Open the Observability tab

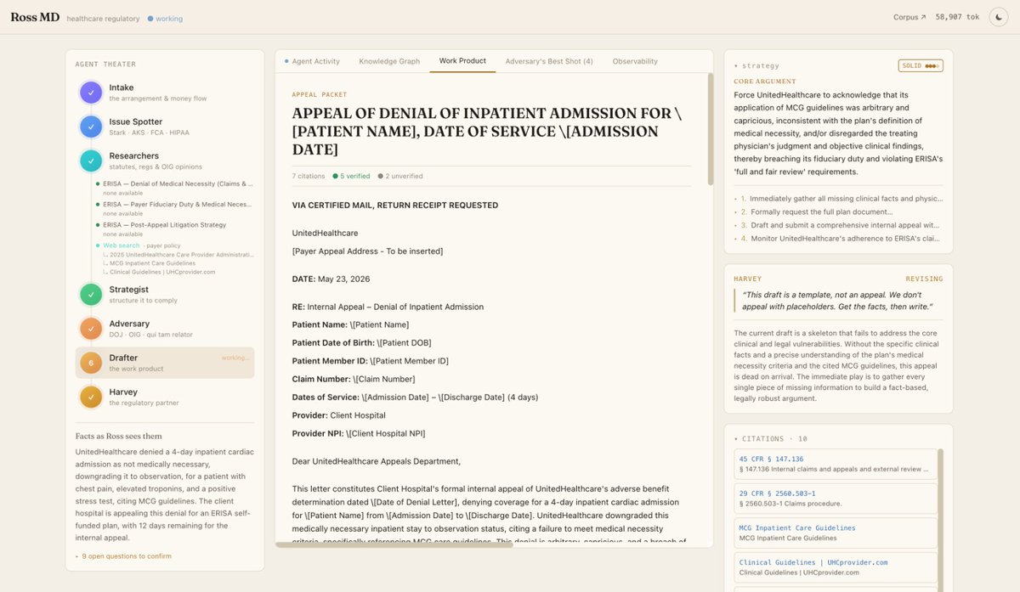click(x=635, y=61)
